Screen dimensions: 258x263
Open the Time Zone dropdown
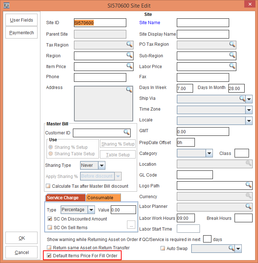pyautogui.click(x=249, y=110)
